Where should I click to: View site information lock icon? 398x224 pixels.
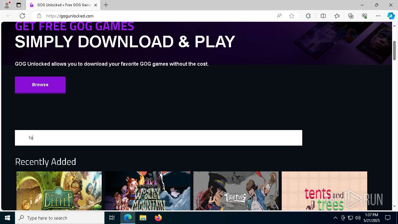(39, 16)
